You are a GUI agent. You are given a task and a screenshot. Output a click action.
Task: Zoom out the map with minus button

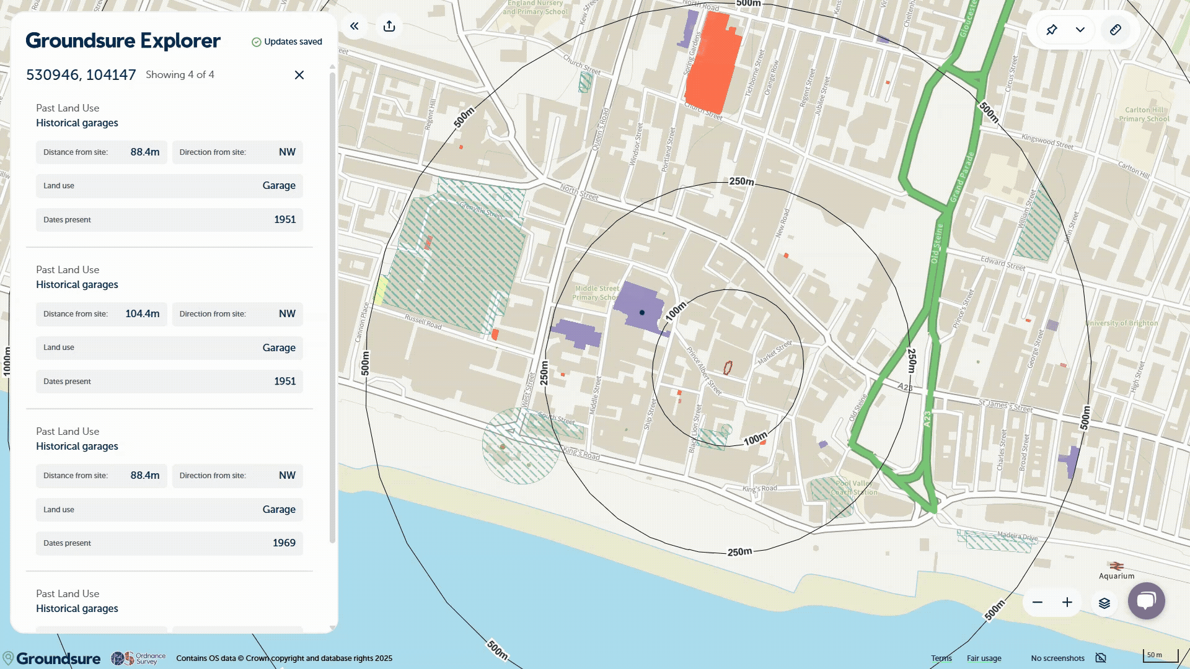point(1038,603)
